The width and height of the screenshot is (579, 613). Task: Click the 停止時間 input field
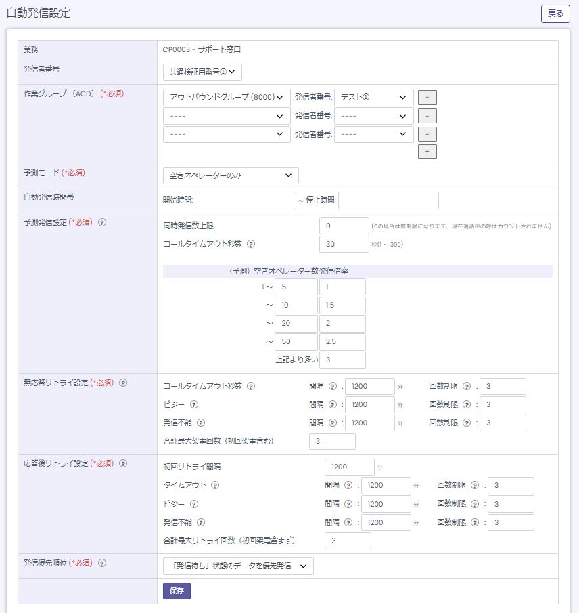[x=388, y=200]
